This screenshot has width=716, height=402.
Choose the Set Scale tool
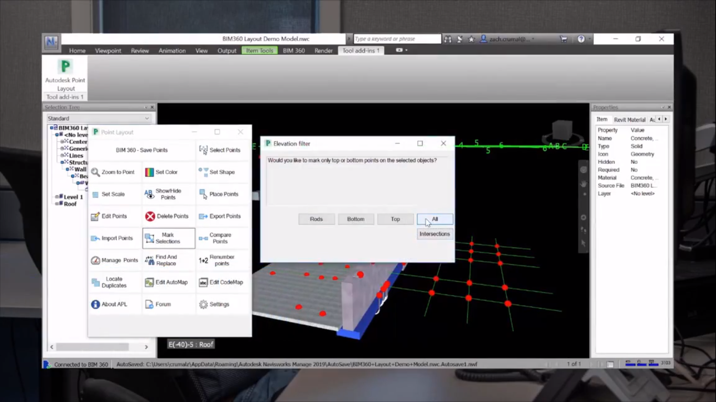click(115, 194)
